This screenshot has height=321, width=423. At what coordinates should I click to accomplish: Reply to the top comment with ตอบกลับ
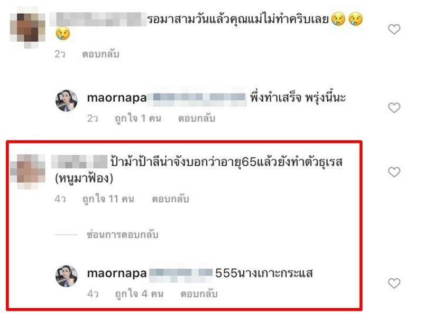[x=100, y=54]
